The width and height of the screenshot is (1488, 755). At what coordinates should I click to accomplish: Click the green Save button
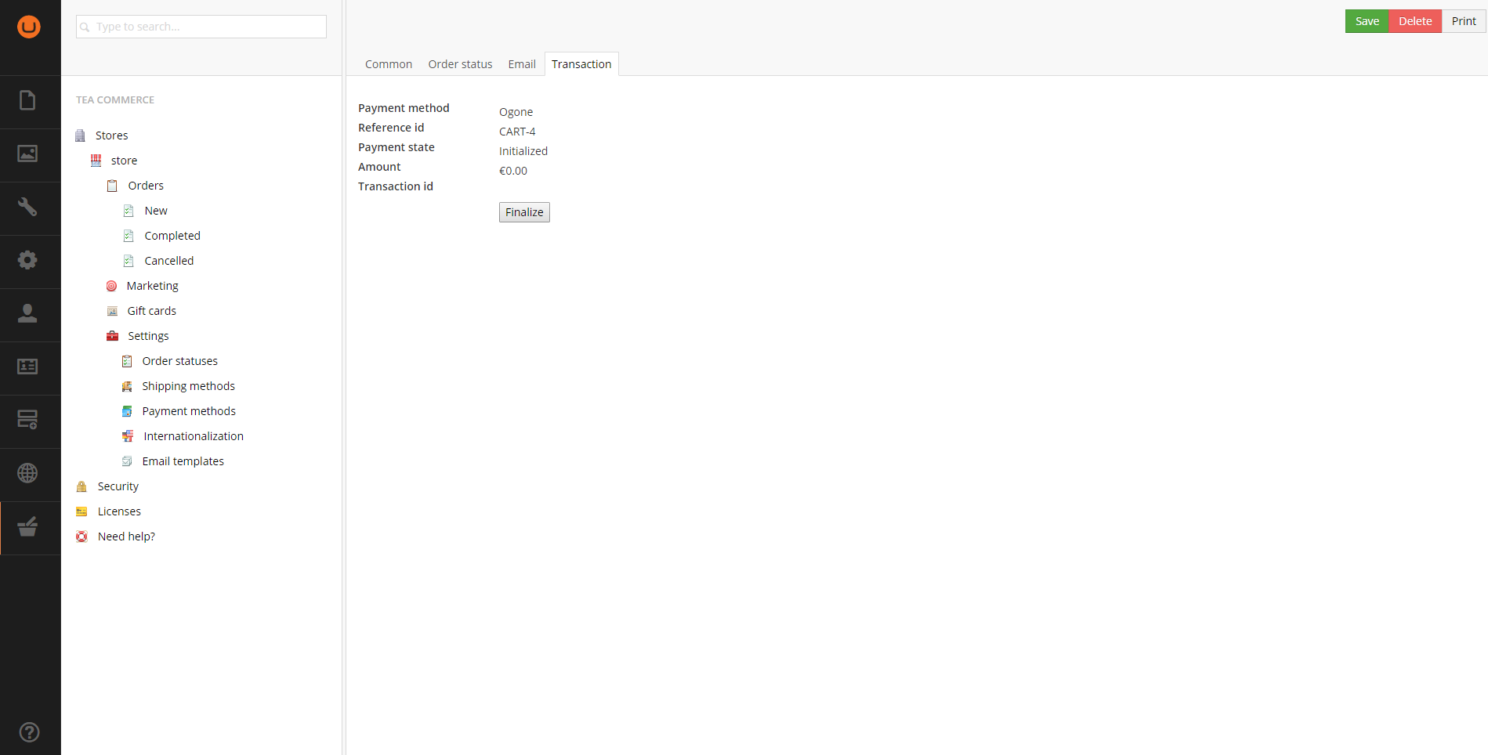pos(1367,21)
